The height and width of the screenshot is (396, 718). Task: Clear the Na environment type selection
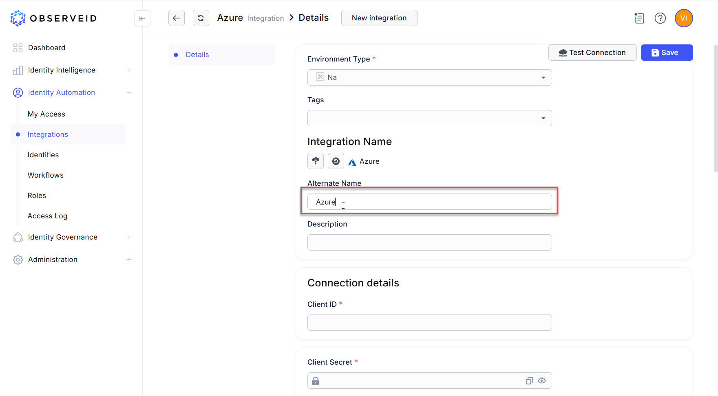320,77
